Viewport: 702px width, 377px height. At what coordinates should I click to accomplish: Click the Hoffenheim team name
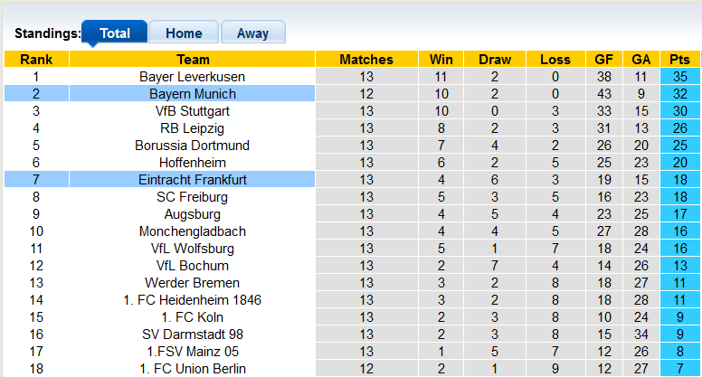point(193,163)
